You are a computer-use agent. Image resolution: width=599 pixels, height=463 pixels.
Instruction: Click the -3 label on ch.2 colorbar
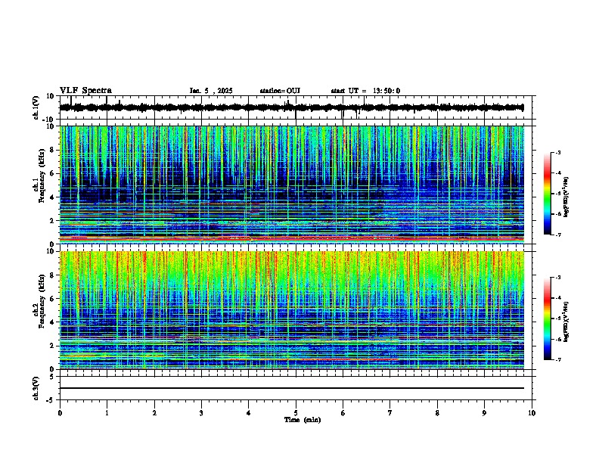558,278
